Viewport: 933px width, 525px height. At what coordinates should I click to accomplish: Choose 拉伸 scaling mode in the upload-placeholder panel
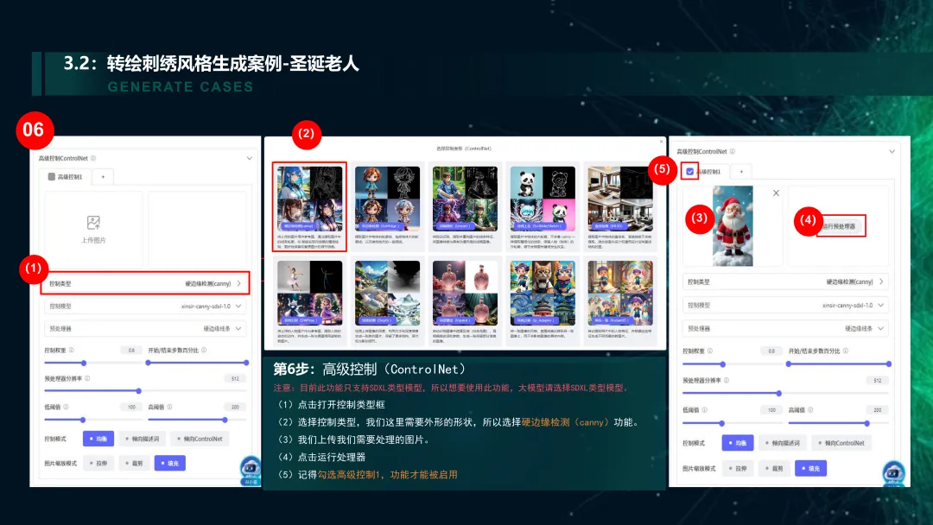(98, 463)
